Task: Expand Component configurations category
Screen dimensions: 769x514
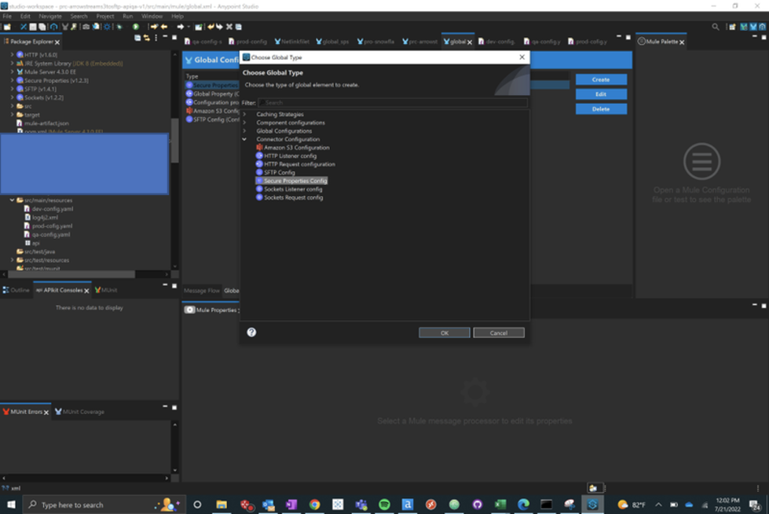Action: coord(245,123)
